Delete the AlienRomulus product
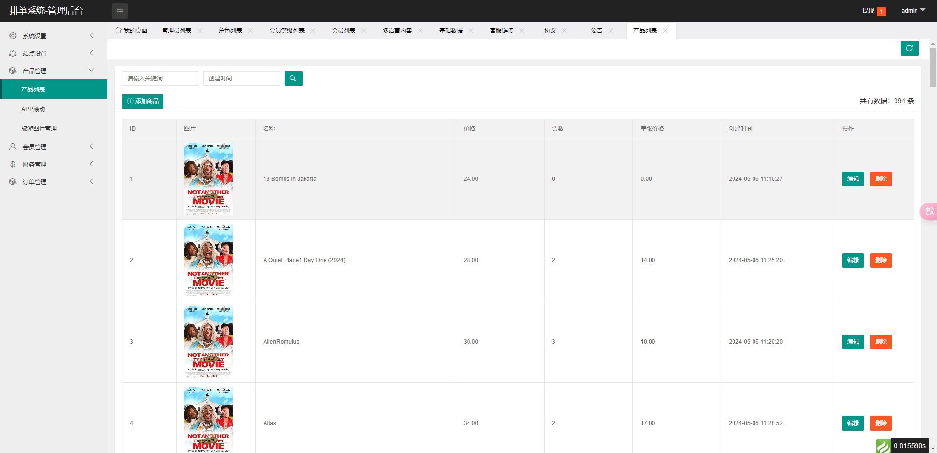 [x=880, y=342]
